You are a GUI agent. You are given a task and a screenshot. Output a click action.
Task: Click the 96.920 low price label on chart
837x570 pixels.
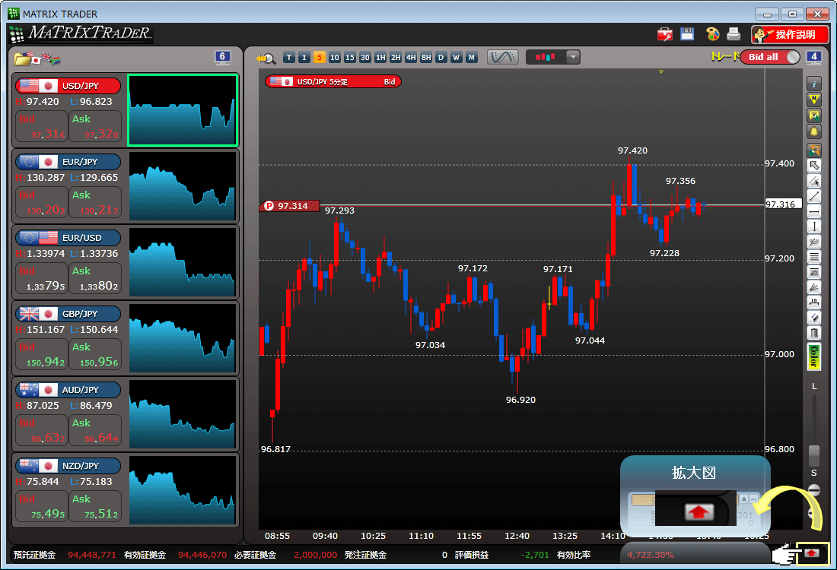(520, 399)
